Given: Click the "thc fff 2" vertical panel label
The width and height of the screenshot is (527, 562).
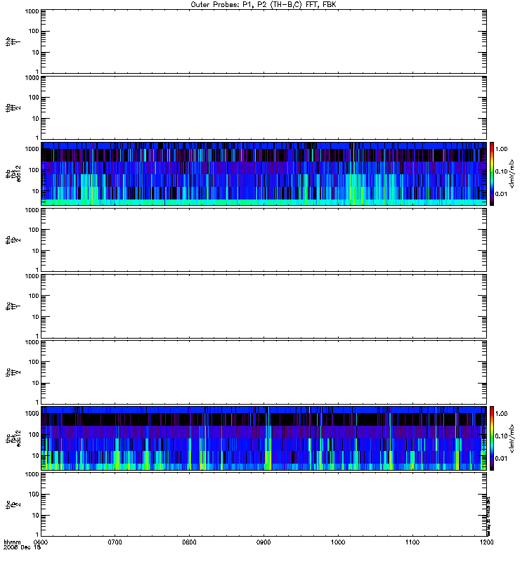Looking at the screenshot, I should (x=13, y=372).
